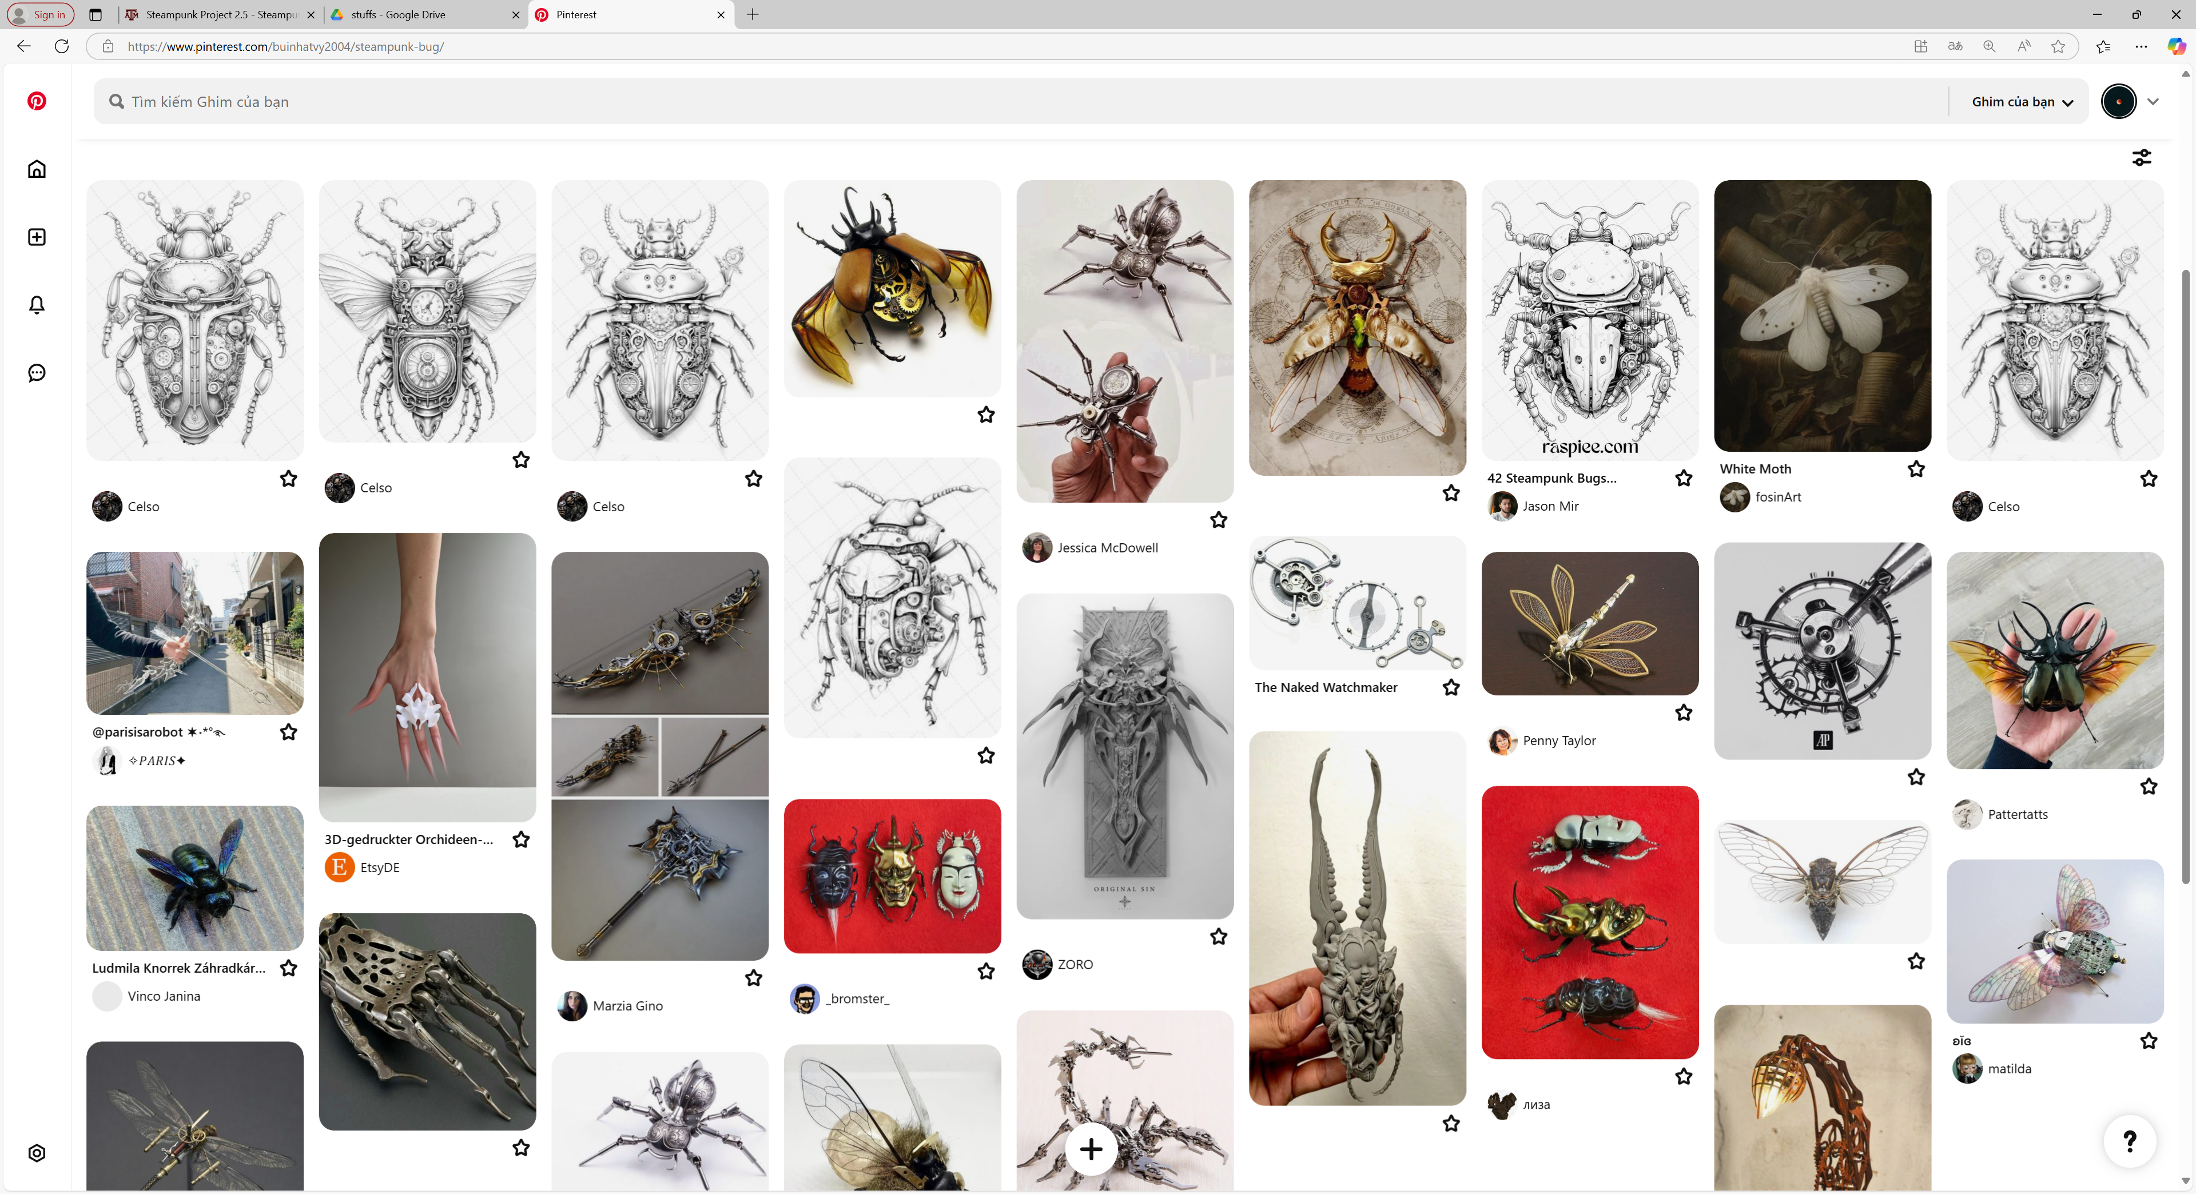Toggle favorite star on The Naked Watchmaker pin

[x=1451, y=687]
